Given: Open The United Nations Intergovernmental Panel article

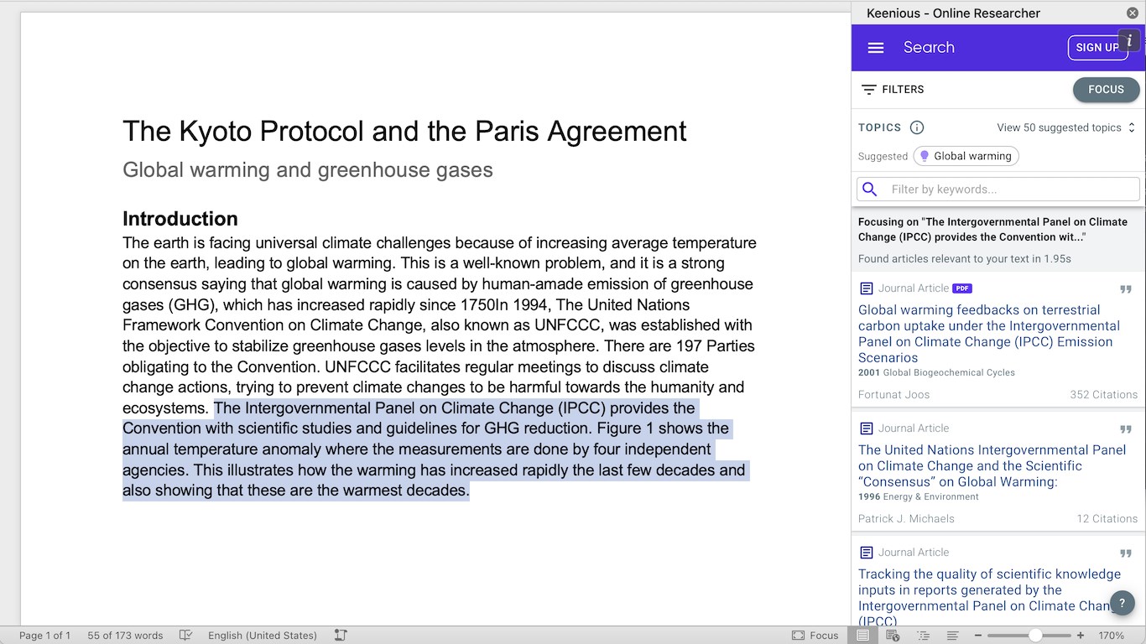Looking at the screenshot, I should (x=992, y=465).
